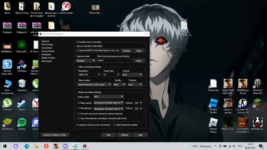Open Windows Start menu
The width and height of the screenshot is (267, 150).
pos(5,146)
